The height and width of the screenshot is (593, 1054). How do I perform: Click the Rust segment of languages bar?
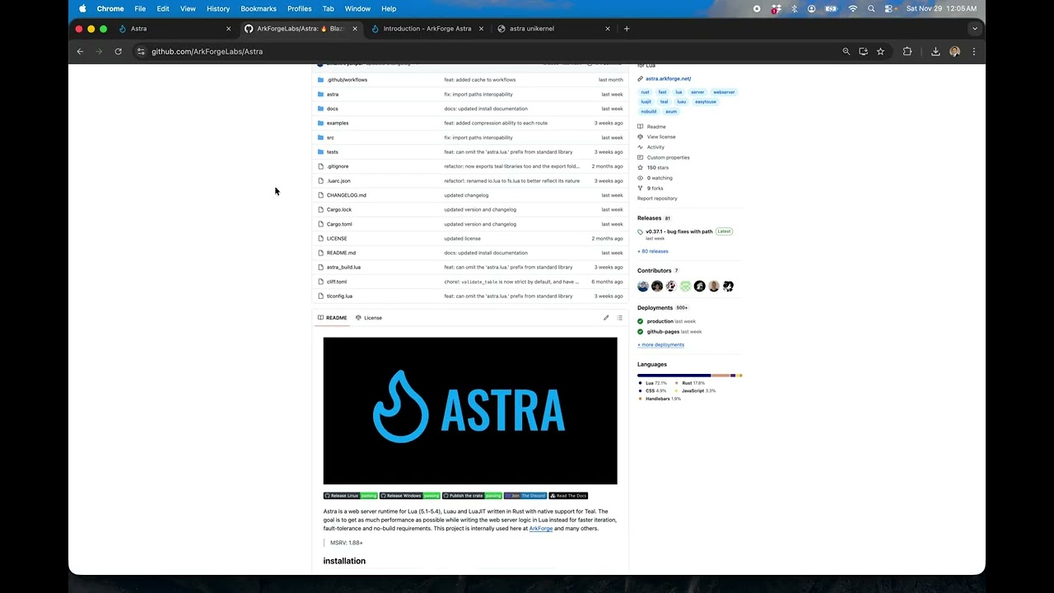coord(721,376)
